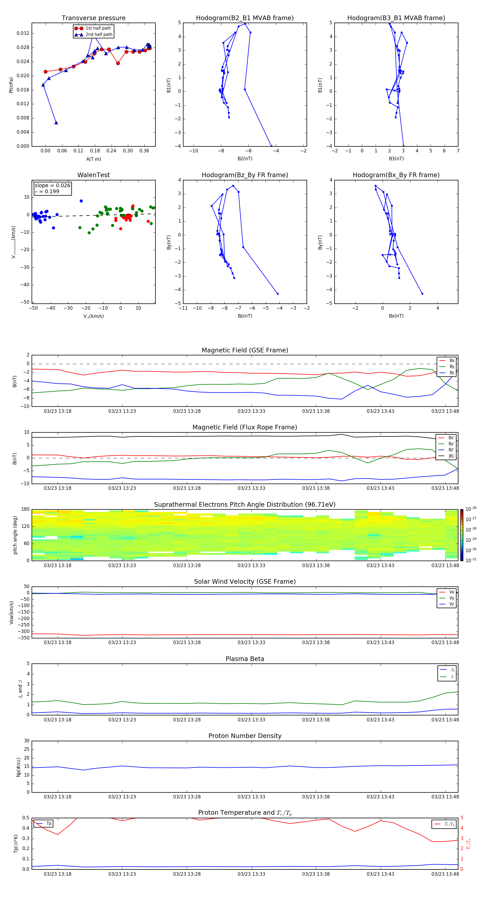
Task: Click the '1st half path' legend entry
Action: (93, 28)
